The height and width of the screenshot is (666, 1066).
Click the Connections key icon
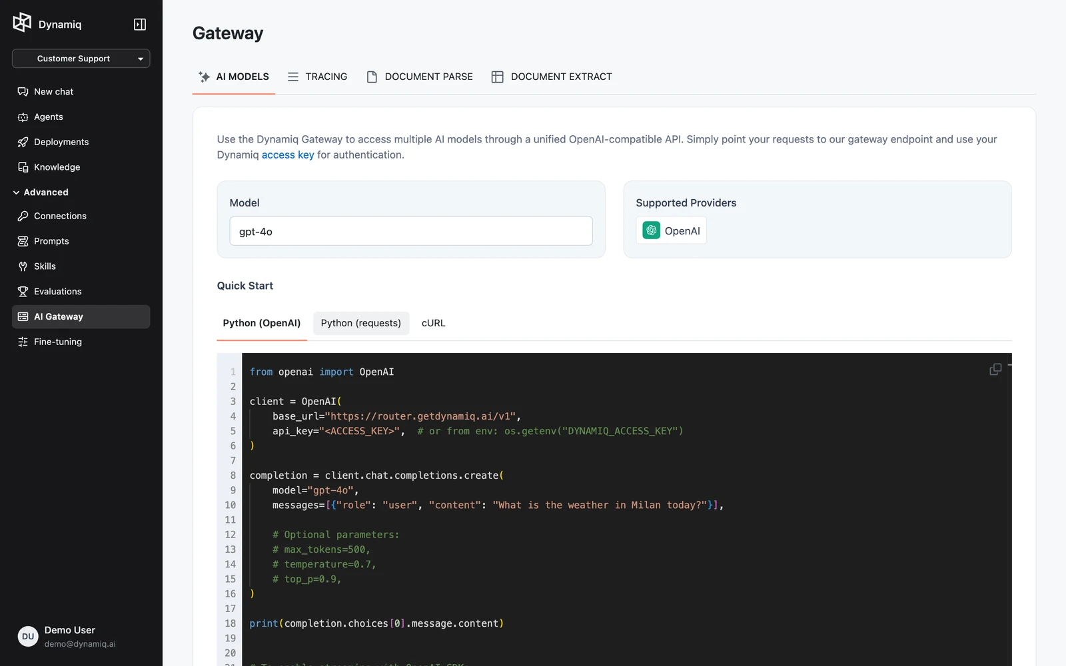coord(23,216)
